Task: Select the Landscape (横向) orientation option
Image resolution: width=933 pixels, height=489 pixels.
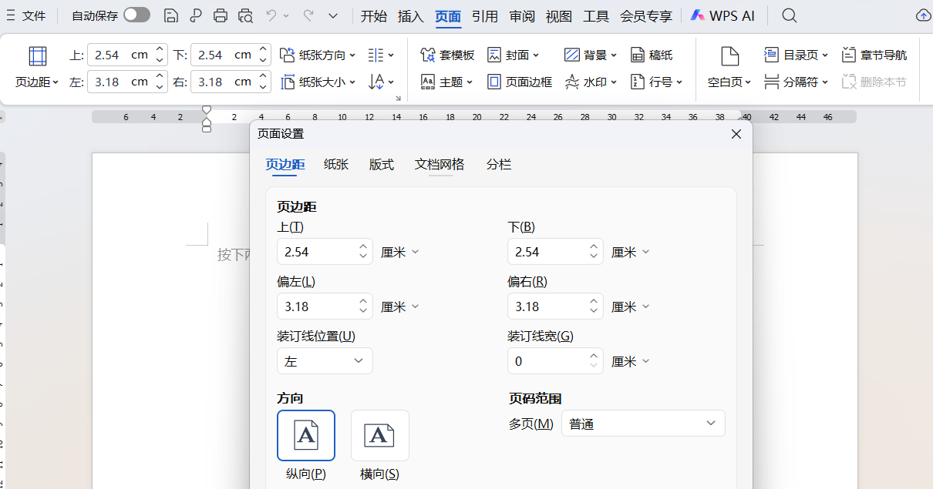Action: tap(379, 435)
